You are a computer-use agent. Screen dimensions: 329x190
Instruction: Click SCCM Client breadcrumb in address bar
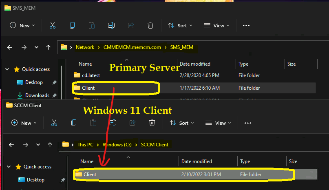tap(155, 145)
